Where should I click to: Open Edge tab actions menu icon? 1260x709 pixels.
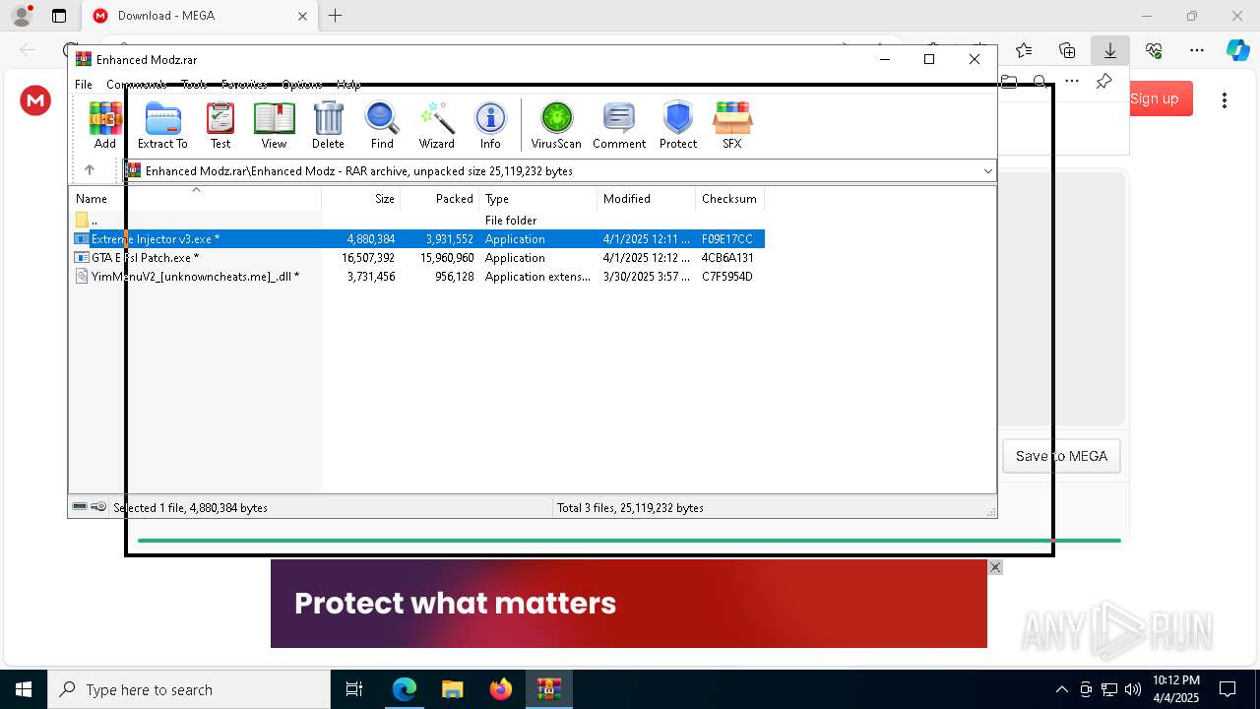(59, 16)
